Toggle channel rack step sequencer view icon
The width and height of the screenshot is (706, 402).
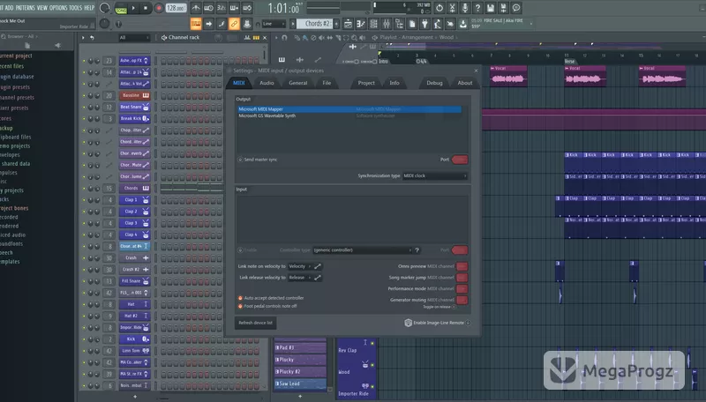[256, 38]
